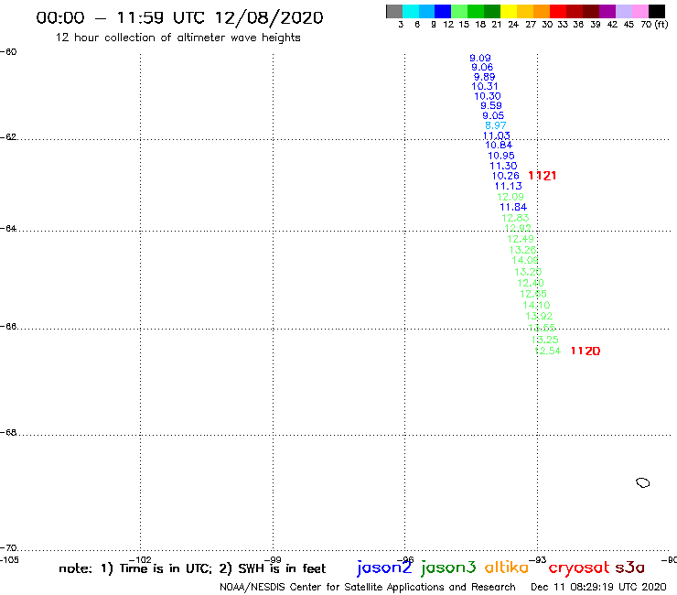The image size is (677, 595).
Task: Click the red 1120 time marker
Action: tap(586, 351)
